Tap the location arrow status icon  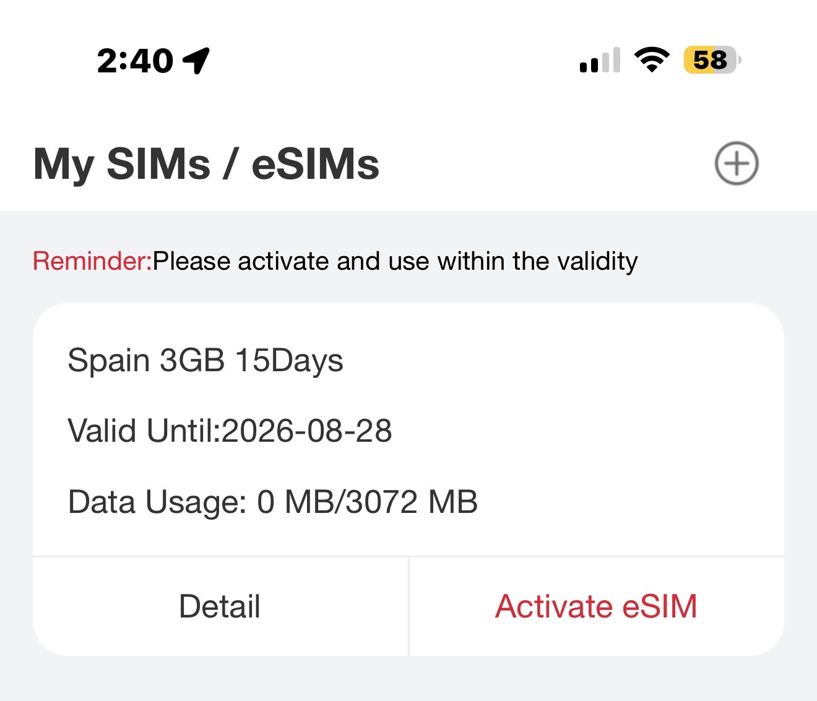(197, 61)
